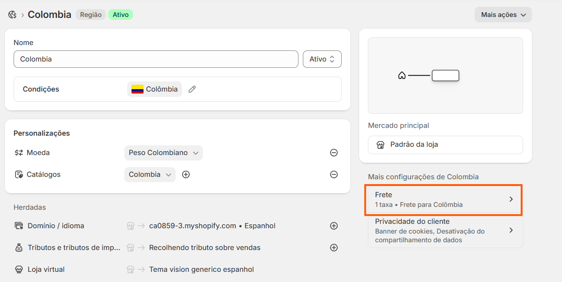Add another catalog with the plus icon
562x282 pixels.
(x=186, y=174)
